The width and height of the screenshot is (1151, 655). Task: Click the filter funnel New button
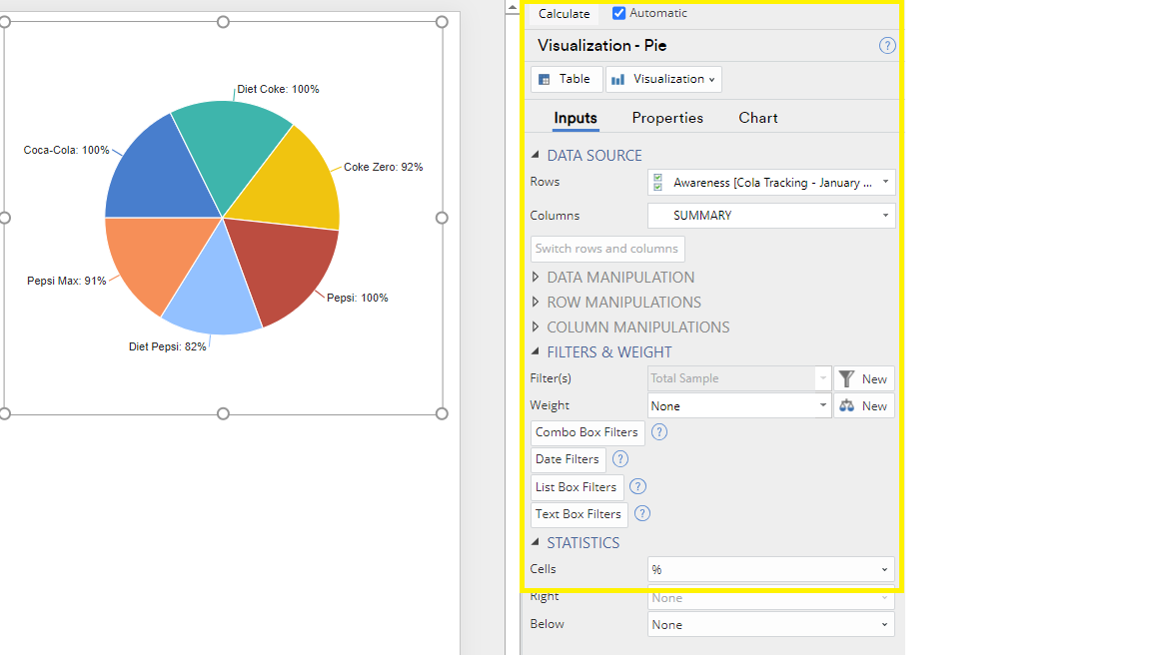864,378
